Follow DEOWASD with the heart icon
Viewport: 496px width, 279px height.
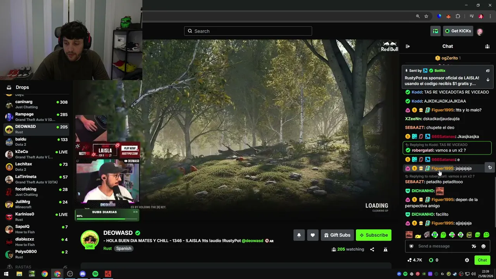tap(313, 235)
